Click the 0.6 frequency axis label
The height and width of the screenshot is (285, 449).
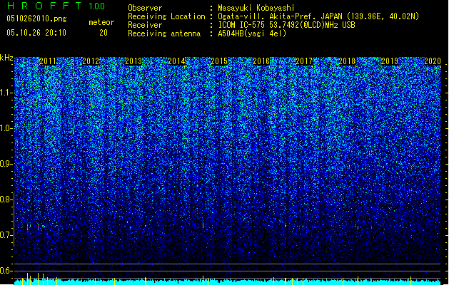[x=6, y=271]
